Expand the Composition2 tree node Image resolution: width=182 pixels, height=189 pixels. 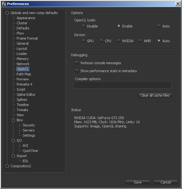pyautogui.click(x=7, y=166)
